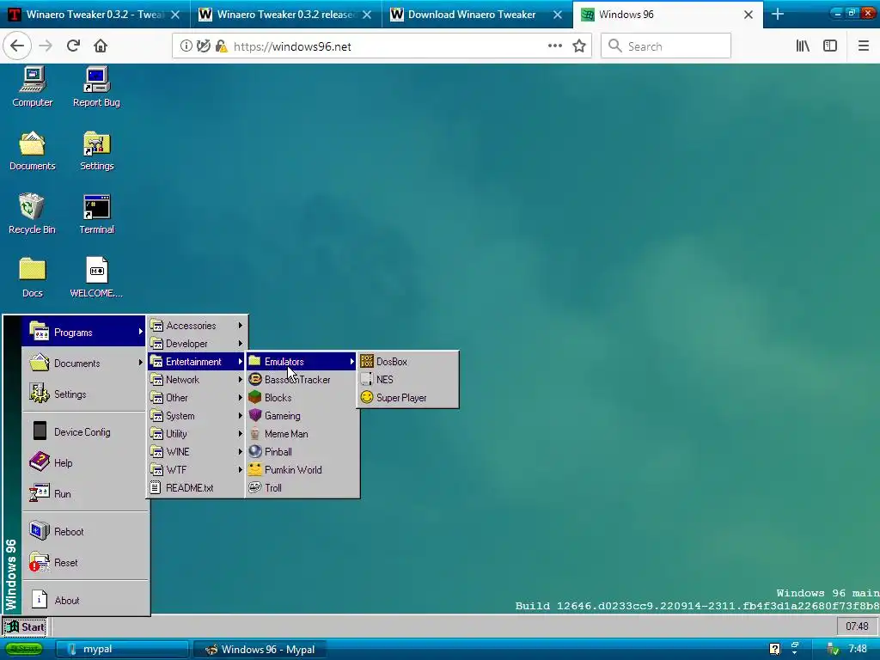880x660 pixels.
Task: Close the Windows 96 browser tab
Action: (749, 15)
